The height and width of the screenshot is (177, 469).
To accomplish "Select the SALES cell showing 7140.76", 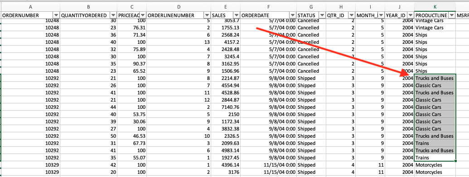I will [225, 107].
